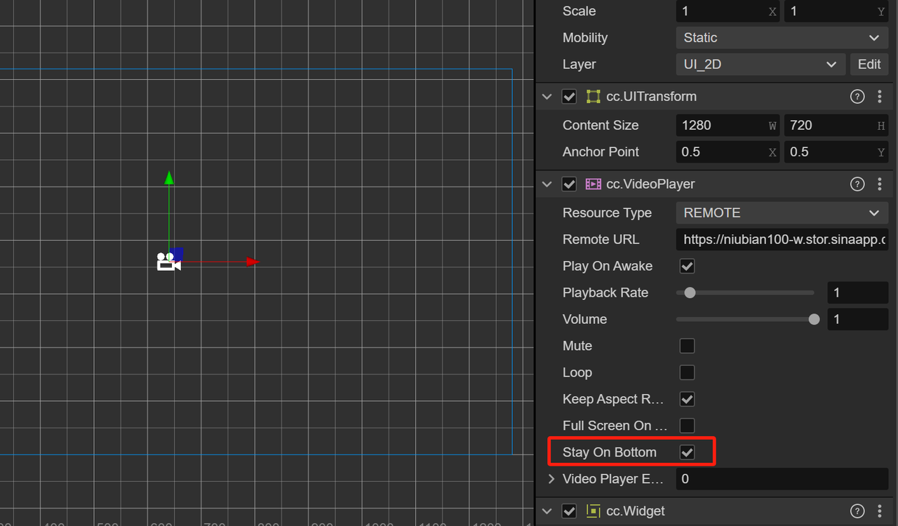Open cc.UITransform more options menu
The height and width of the screenshot is (526, 898).
pos(880,97)
